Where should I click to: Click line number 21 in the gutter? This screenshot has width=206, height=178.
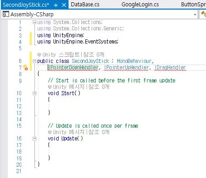tap(19, 171)
